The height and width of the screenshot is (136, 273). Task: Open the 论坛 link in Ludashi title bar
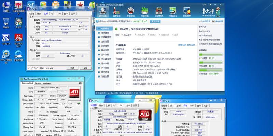(x=204, y=4)
